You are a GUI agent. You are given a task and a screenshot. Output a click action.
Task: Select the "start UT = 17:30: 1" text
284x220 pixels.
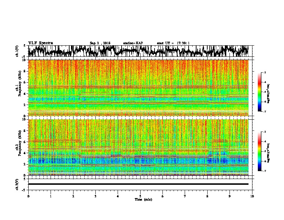[x=173, y=43]
